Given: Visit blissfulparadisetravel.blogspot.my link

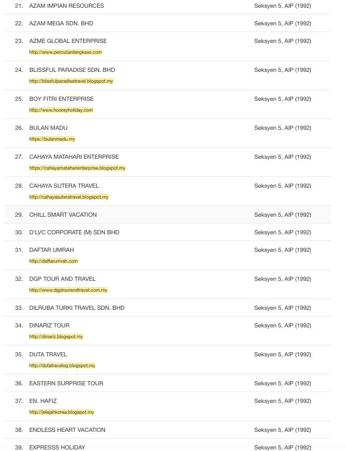Looking at the screenshot, I should pos(71,81).
